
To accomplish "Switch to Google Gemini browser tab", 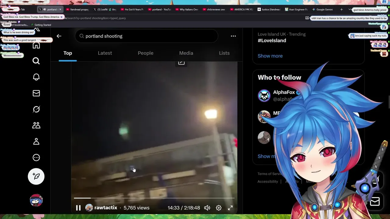I will tap(322, 9).
